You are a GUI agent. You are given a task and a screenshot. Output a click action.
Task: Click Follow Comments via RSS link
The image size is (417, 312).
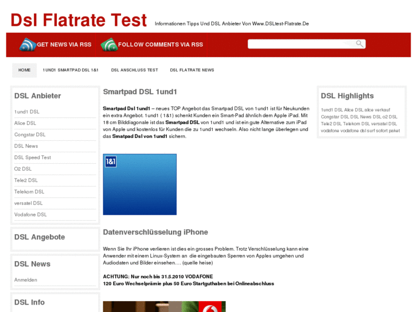(161, 45)
